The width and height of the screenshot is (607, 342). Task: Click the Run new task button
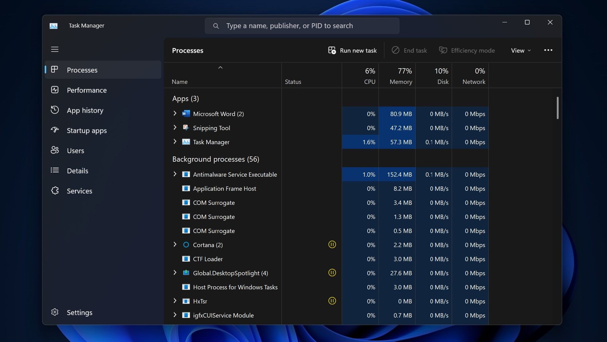(352, 51)
